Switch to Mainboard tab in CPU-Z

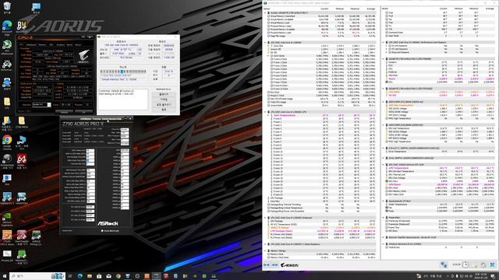click(31, 45)
